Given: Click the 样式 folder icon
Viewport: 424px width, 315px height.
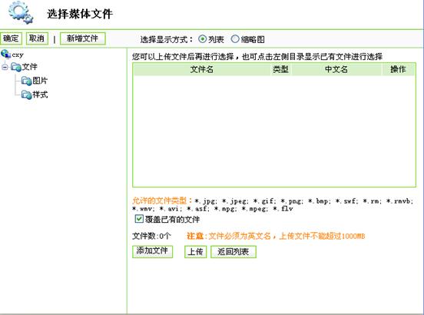Looking at the screenshot, I should pyautogui.click(x=26, y=94).
